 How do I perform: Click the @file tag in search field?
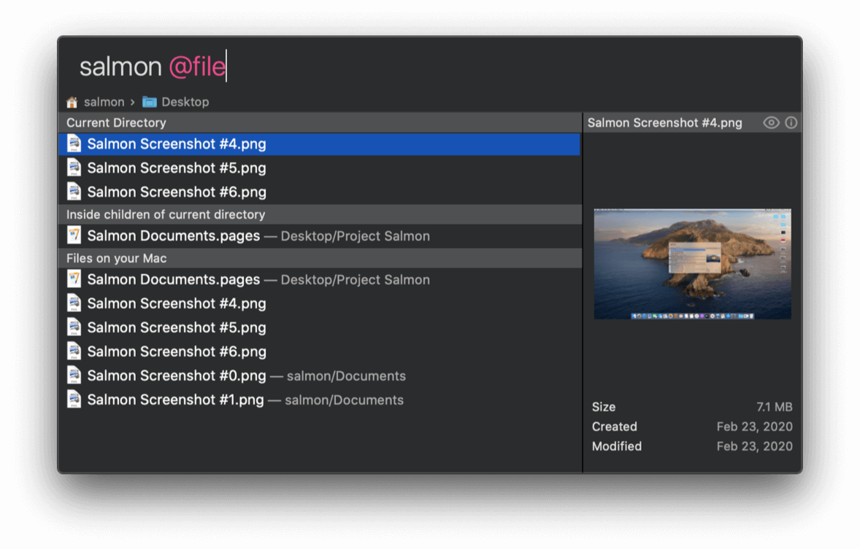[197, 67]
